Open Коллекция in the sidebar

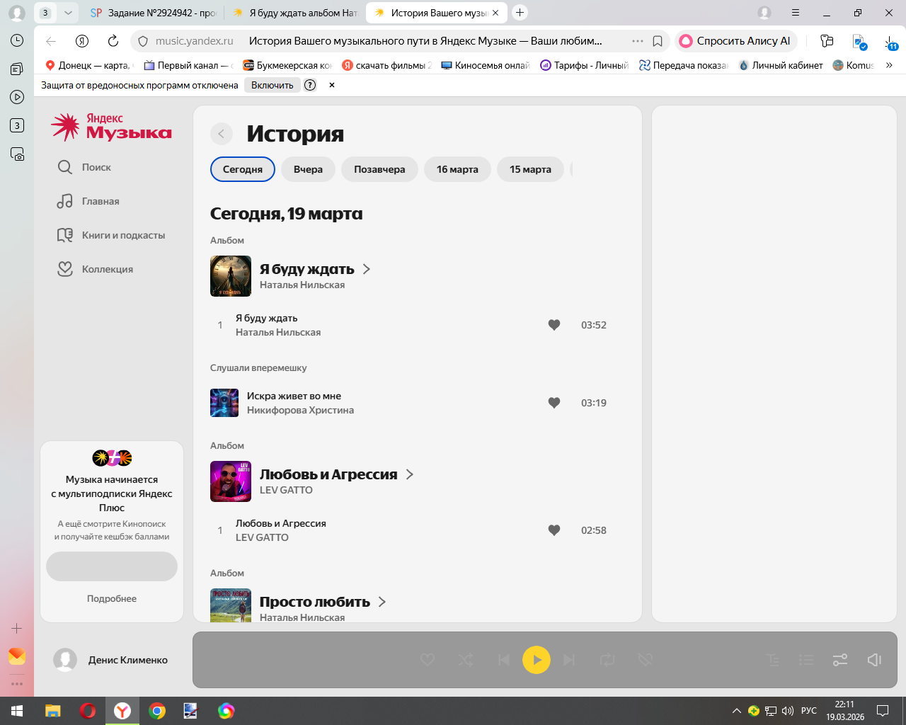(96, 269)
